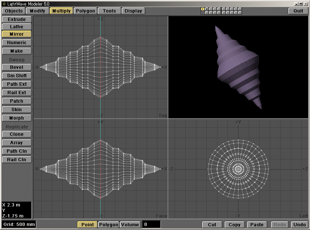Viewport: 310px width, 230px height.
Task: Open the Display menu tab
Action: [x=133, y=11]
